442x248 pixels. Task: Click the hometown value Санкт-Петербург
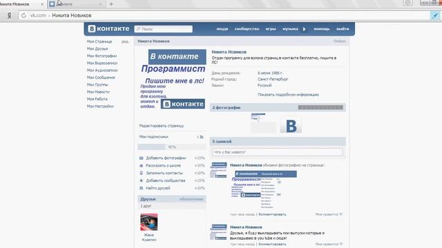click(x=273, y=79)
